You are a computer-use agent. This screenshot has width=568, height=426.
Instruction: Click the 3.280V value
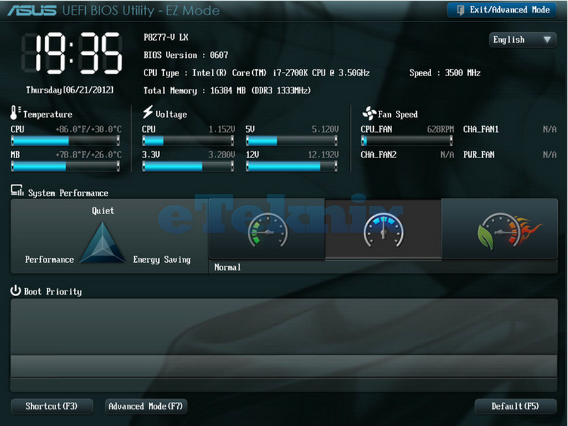[222, 155]
